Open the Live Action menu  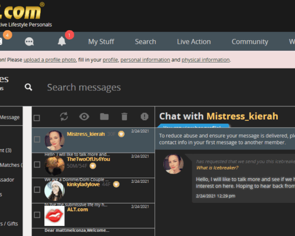click(x=194, y=42)
